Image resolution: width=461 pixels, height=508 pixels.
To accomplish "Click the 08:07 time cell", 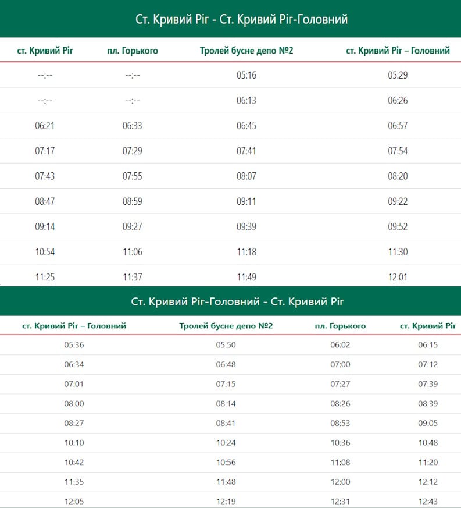I will (246, 176).
